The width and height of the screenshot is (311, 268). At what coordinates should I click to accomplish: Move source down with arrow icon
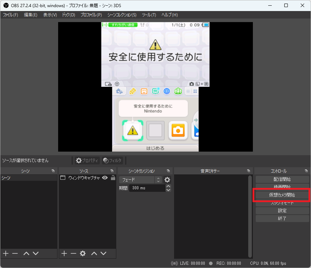pyautogui.click(x=103, y=253)
